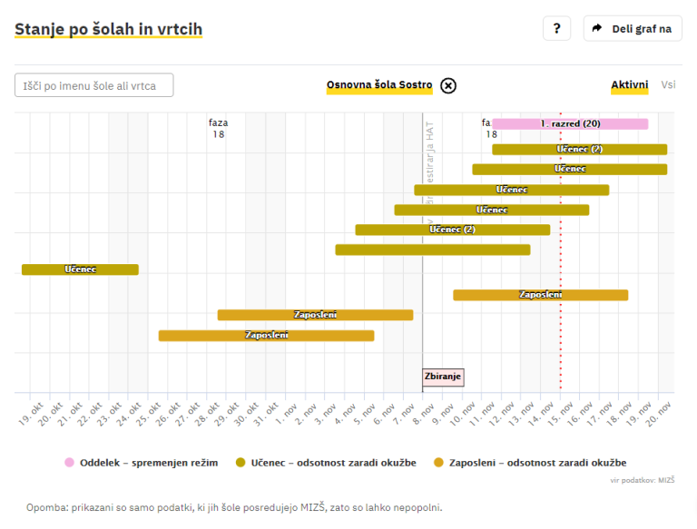Switch to the Aktivni tab
The height and width of the screenshot is (529, 697).
(629, 85)
